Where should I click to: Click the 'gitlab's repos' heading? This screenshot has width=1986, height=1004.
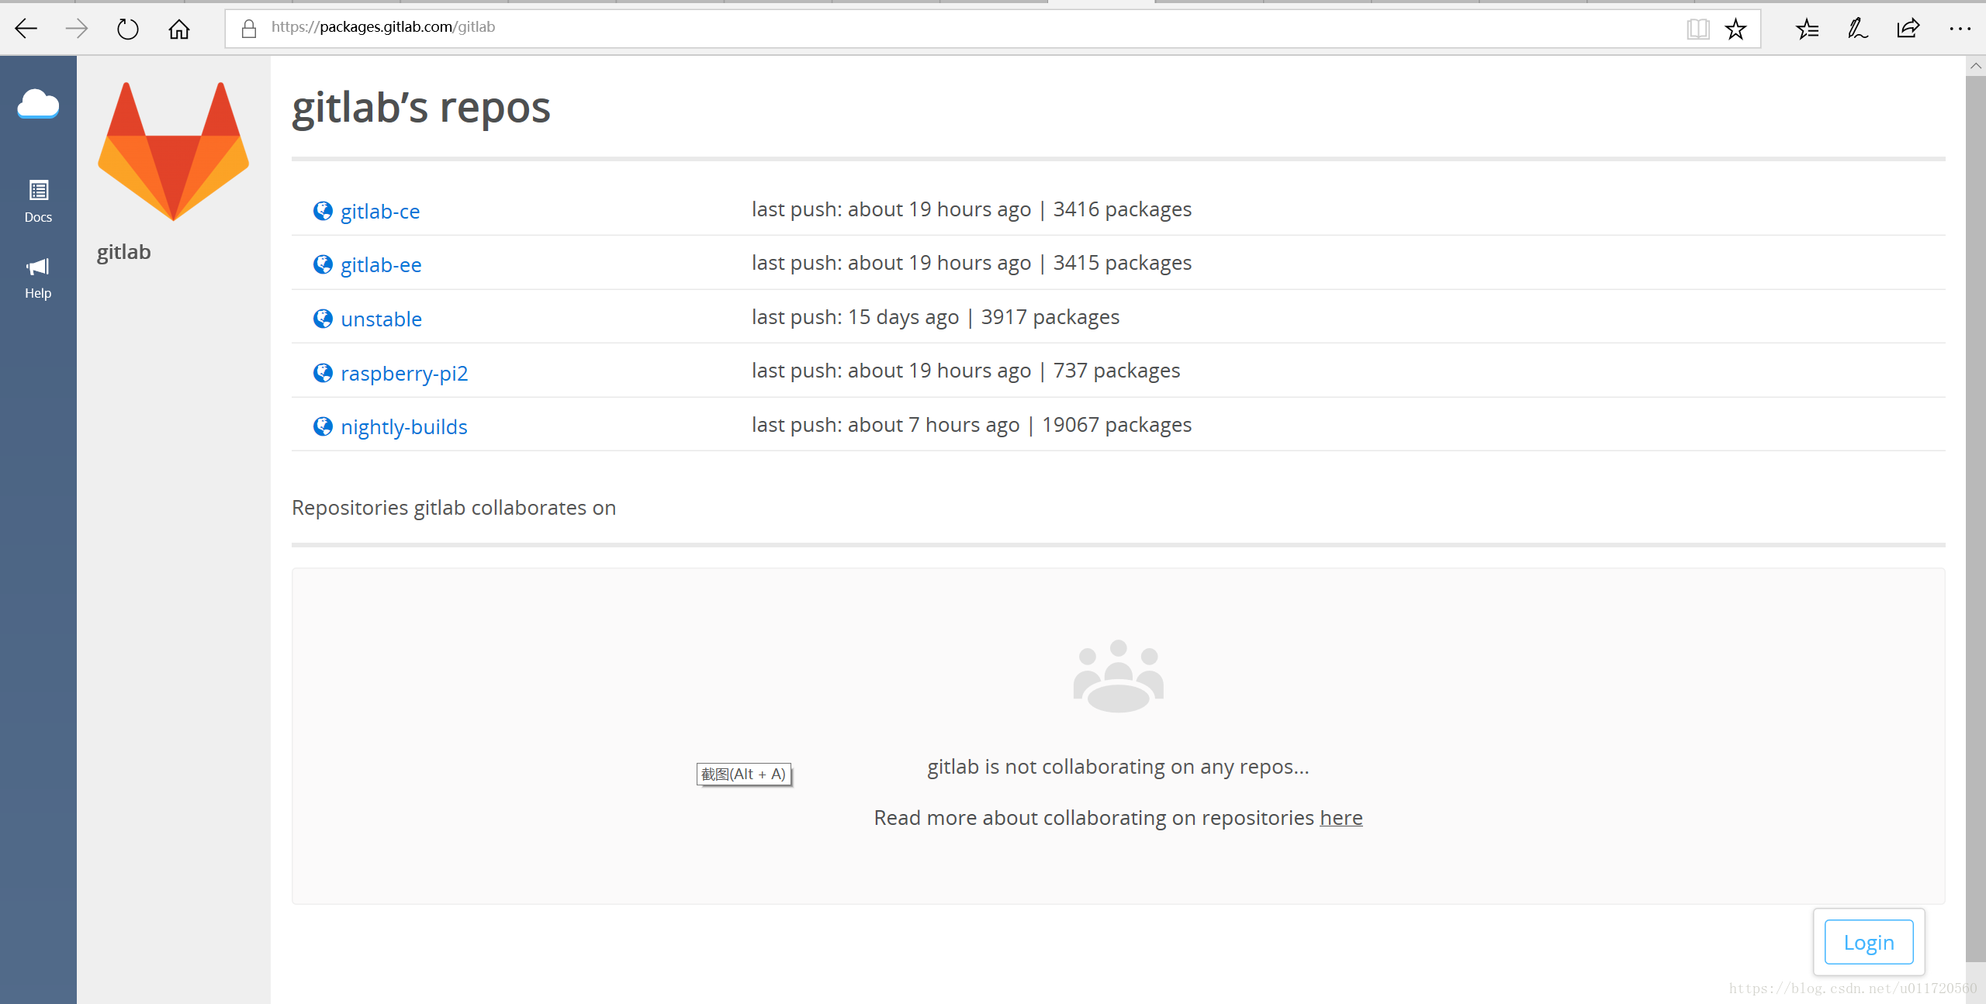(420, 107)
